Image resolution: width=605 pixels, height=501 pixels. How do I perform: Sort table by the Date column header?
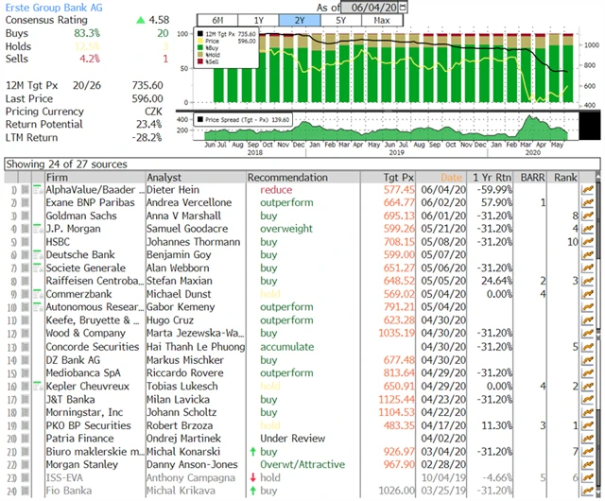click(x=451, y=177)
